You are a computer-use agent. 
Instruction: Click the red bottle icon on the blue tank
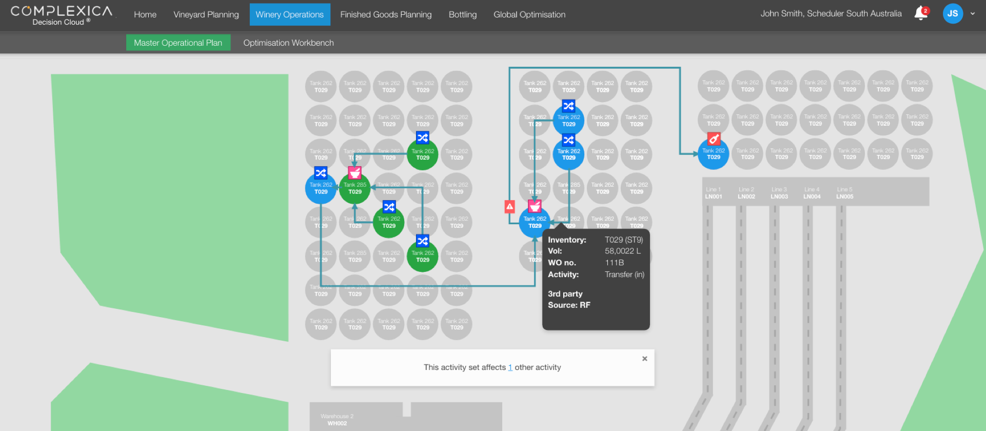(x=714, y=139)
